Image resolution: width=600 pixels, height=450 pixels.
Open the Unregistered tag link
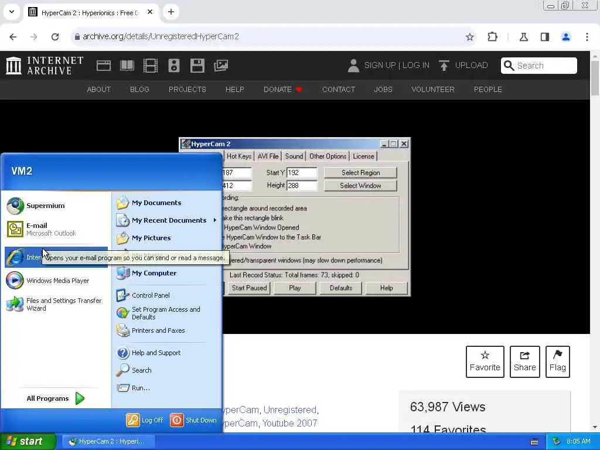click(x=290, y=410)
